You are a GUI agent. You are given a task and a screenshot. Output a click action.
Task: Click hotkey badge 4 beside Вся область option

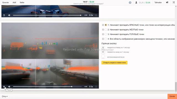click(x=103, y=39)
